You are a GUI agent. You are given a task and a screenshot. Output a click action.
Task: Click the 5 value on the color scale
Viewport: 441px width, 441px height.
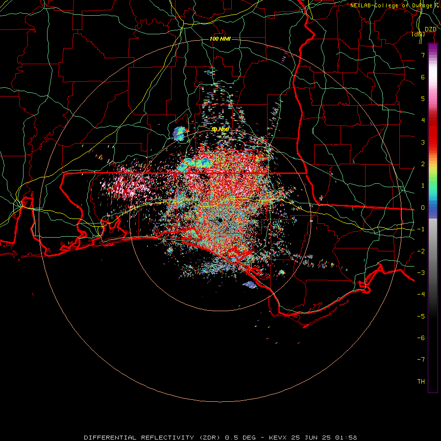click(423, 98)
